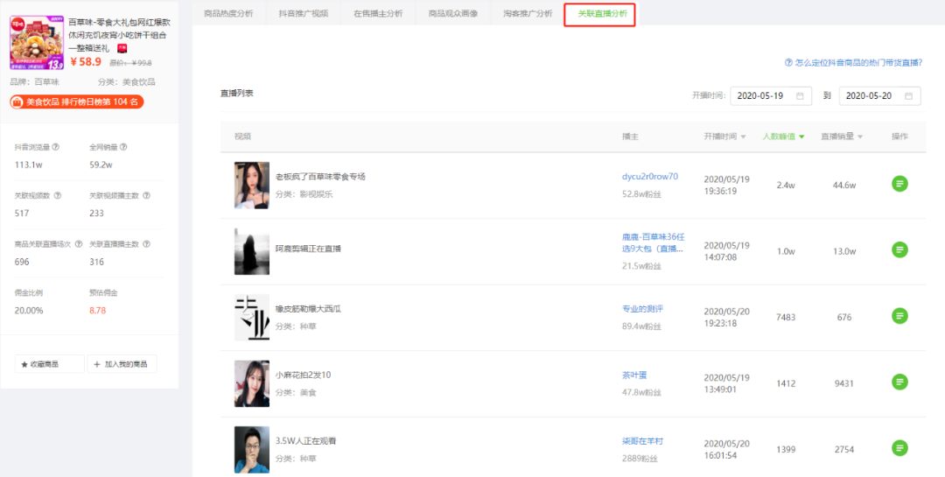Click livestream title 橡皮筋勒爆大西瓜
The height and width of the screenshot is (477, 945).
308,309
